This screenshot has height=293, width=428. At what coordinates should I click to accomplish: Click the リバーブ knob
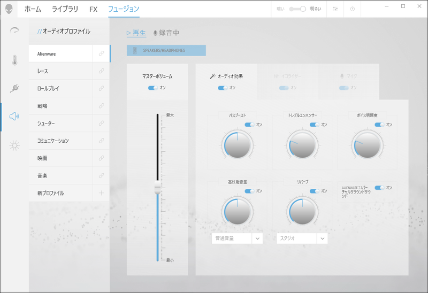(302, 212)
